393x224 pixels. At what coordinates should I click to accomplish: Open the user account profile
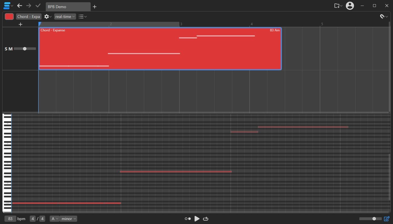[x=350, y=6]
